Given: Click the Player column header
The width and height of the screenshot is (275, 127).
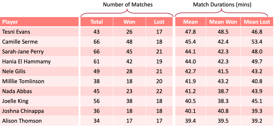Looking at the screenshot, I should [10, 22].
